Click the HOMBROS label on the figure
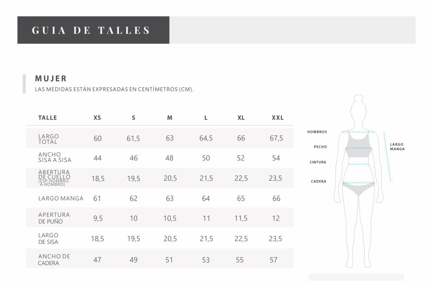 317,132
